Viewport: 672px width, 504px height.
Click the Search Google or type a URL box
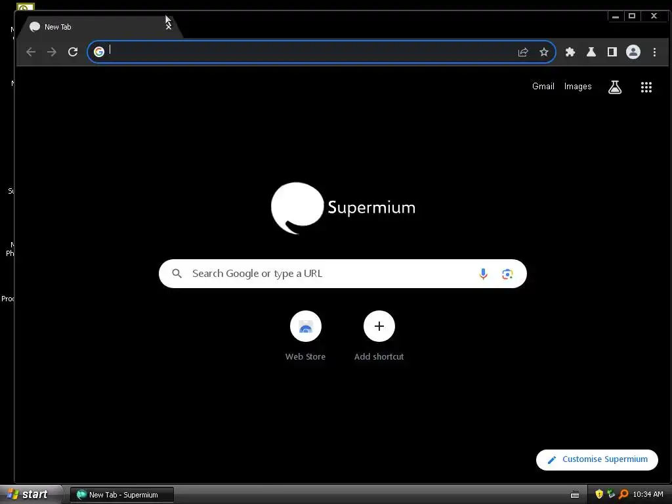click(x=343, y=274)
